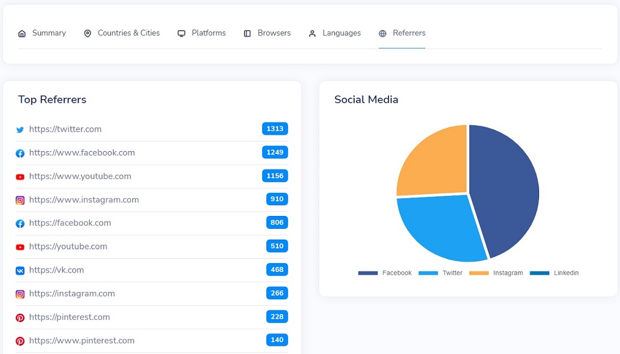Click the YouTube icon beside www.youtube.com

20,177
